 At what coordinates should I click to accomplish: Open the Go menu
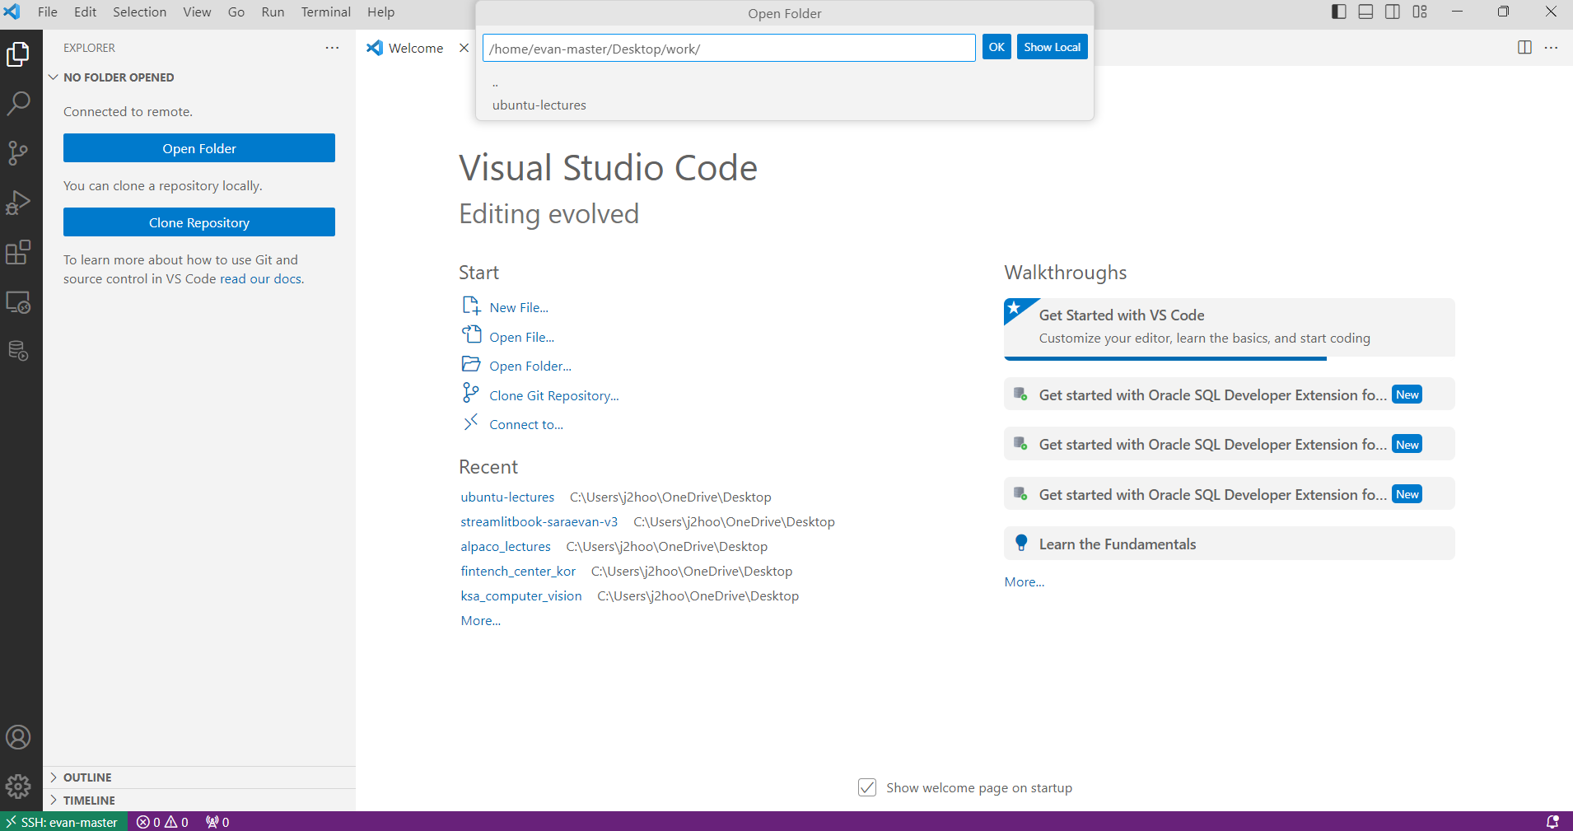[236, 12]
